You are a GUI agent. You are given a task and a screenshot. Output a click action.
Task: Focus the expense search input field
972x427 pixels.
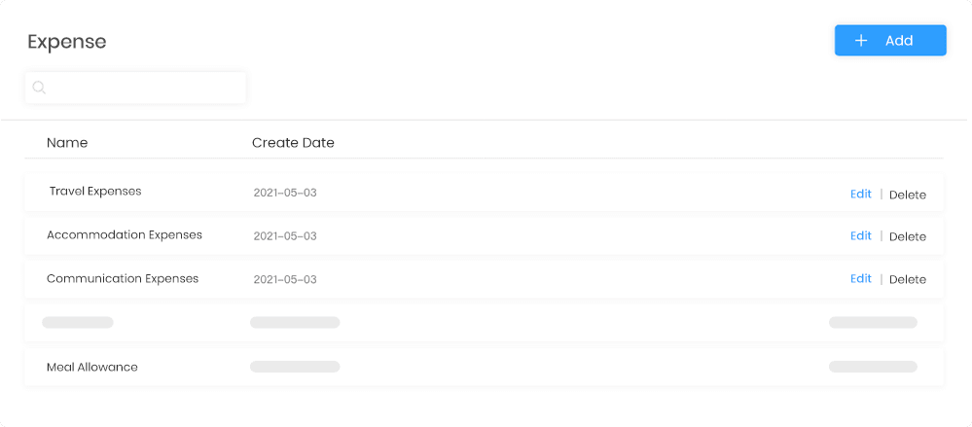tap(146, 88)
